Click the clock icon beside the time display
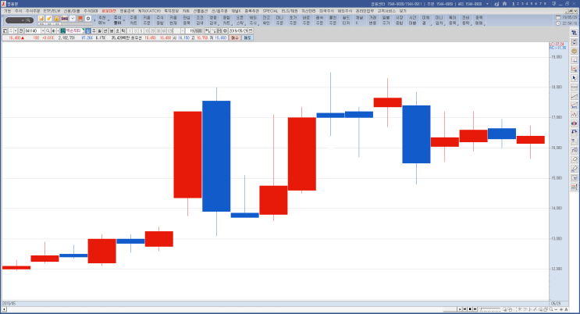 click(x=558, y=23)
